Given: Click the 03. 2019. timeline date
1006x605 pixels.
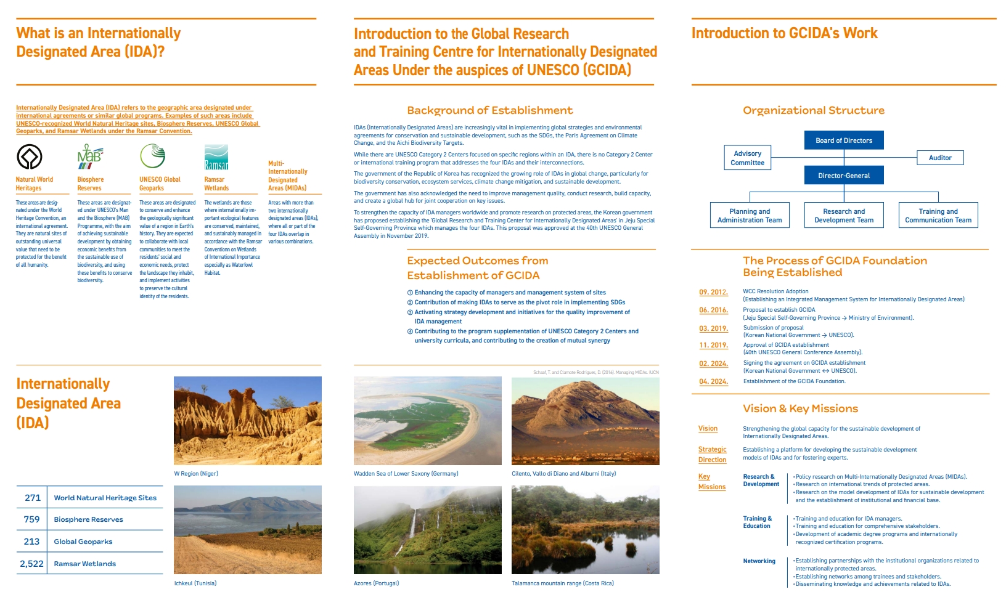Looking at the screenshot, I should click(713, 329).
